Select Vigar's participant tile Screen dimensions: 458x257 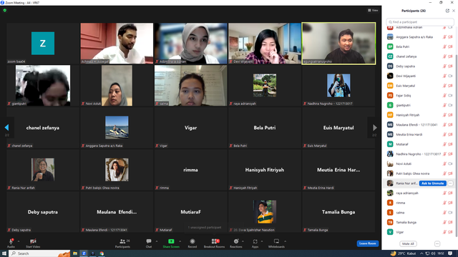tap(190, 128)
